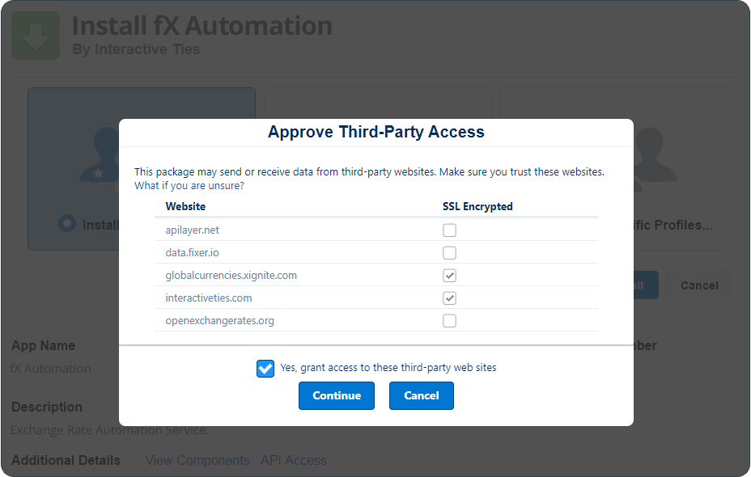The image size is (751, 477).
Task: Click the Exchange Rate Automation Service description
Action: click(110, 430)
